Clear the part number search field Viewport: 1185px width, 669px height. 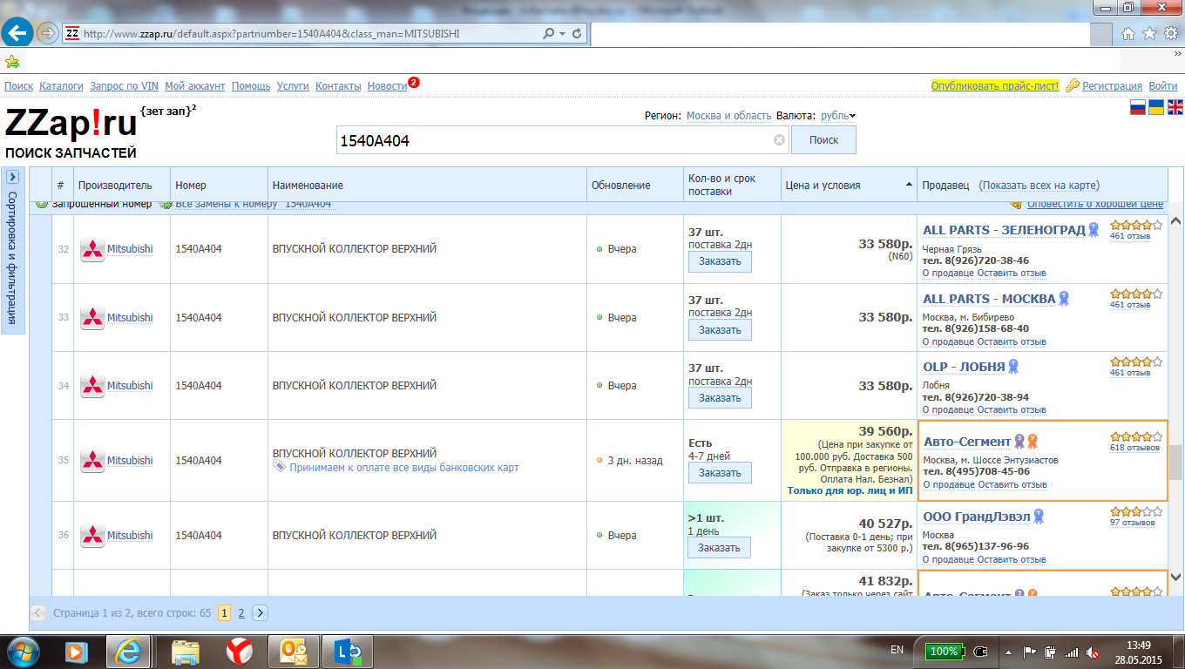coord(779,140)
